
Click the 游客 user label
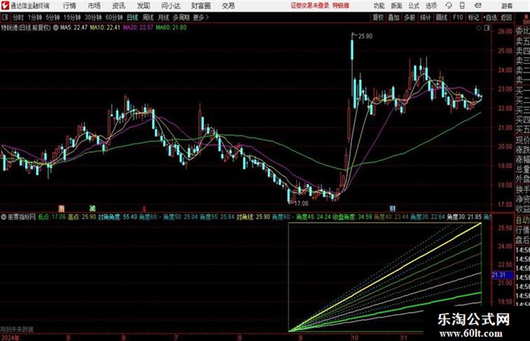[x=506, y=6]
